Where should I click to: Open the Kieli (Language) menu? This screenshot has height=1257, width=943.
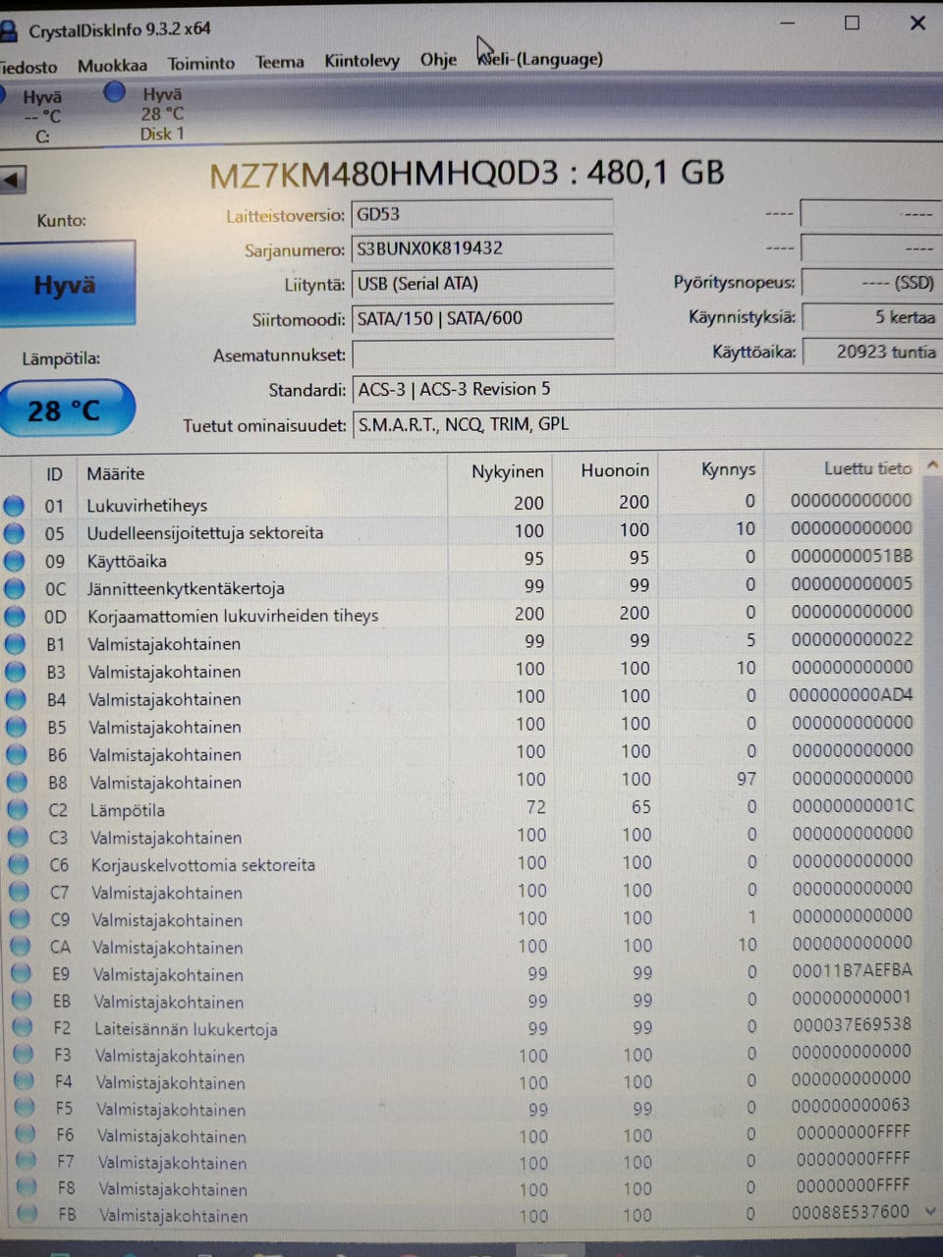click(540, 59)
